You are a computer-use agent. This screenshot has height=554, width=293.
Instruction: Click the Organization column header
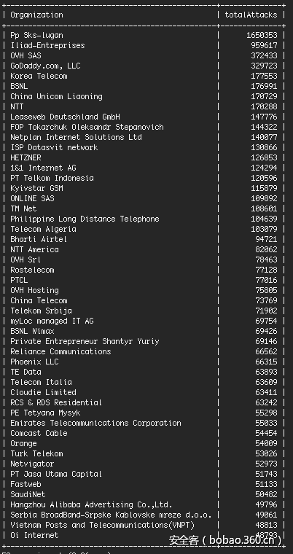pos(36,15)
